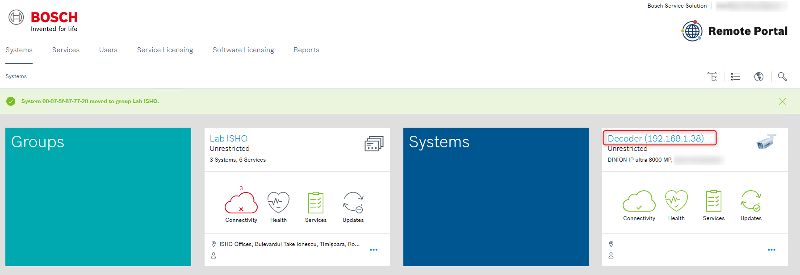Dismiss the green success notification
This screenshot has height=275, width=800.
[783, 101]
